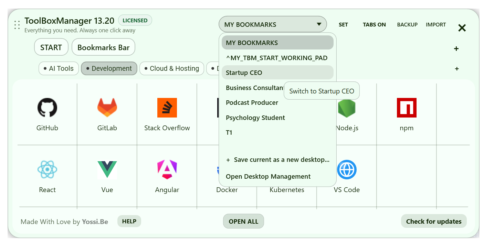
Task: Open the npm bookmark icon
Action: click(x=407, y=108)
